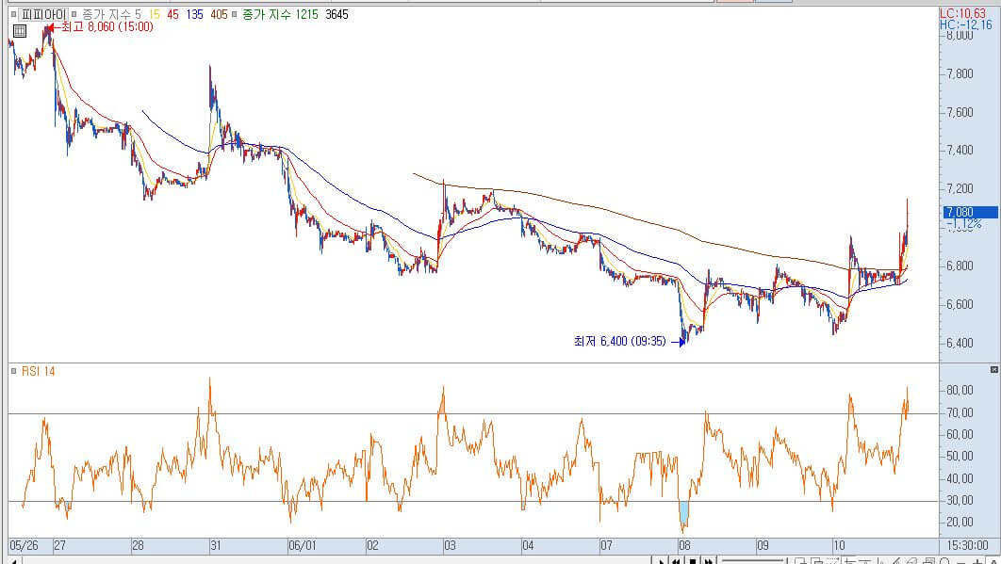Click the 7,400 price axis label

pos(960,151)
